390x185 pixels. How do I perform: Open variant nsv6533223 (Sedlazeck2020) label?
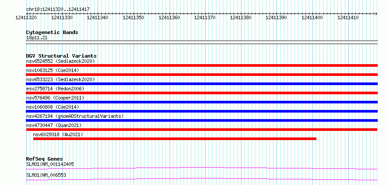pyautogui.click(x=60, y=79)
